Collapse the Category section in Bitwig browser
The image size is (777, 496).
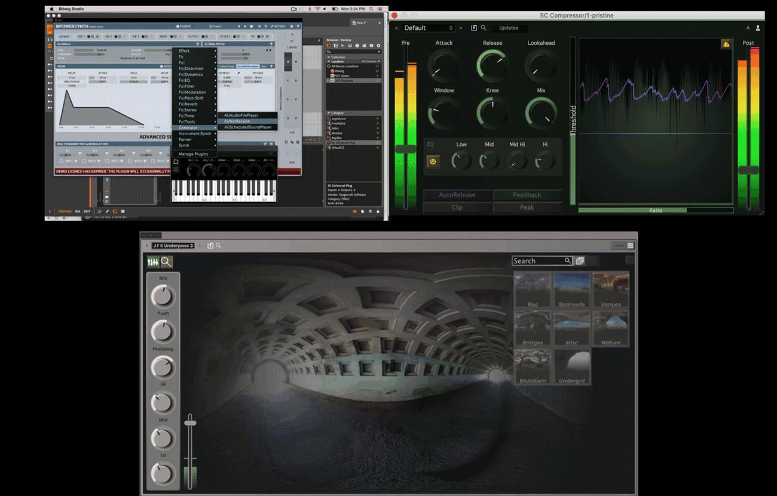329,113
